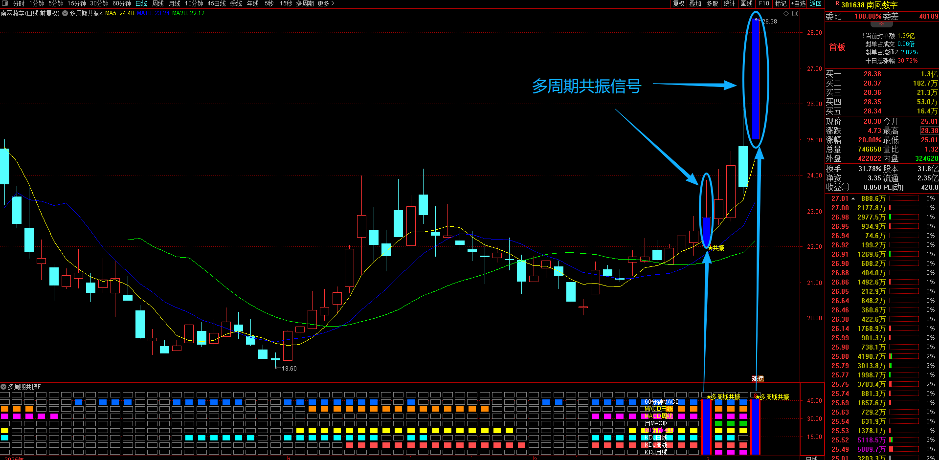This screenshot has width=939, height=460.
Task: Select the 季线 quarterly period
Action: [236, 3]
